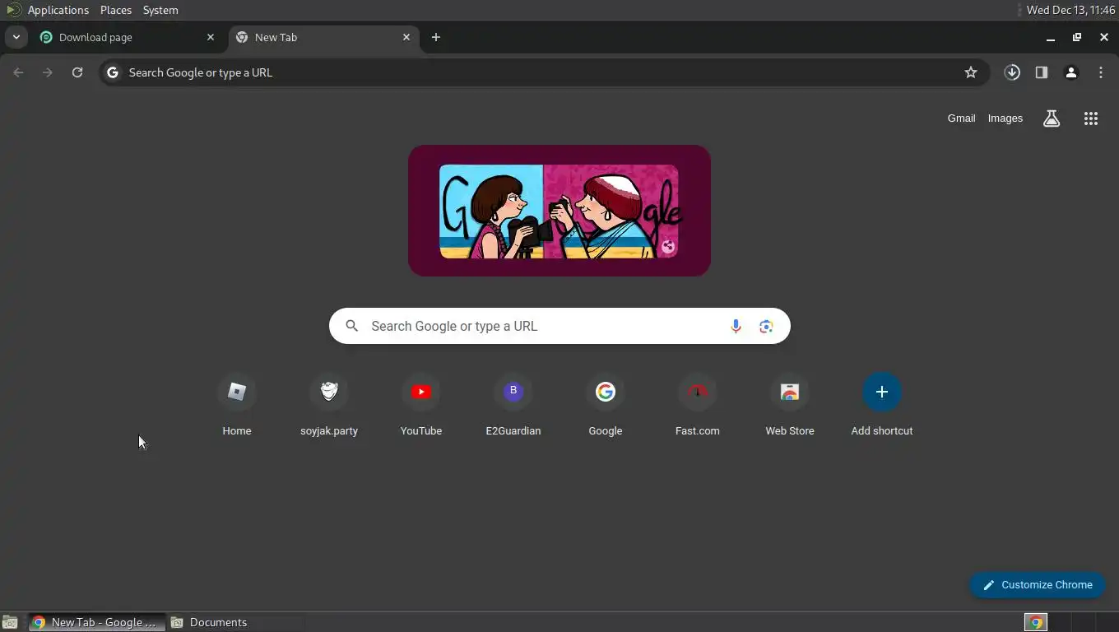The height and width of the screenshot is (632, 1119).
Task: Minimize the Chrome window
Action: pyautogui.click(x=1050, y=37)
